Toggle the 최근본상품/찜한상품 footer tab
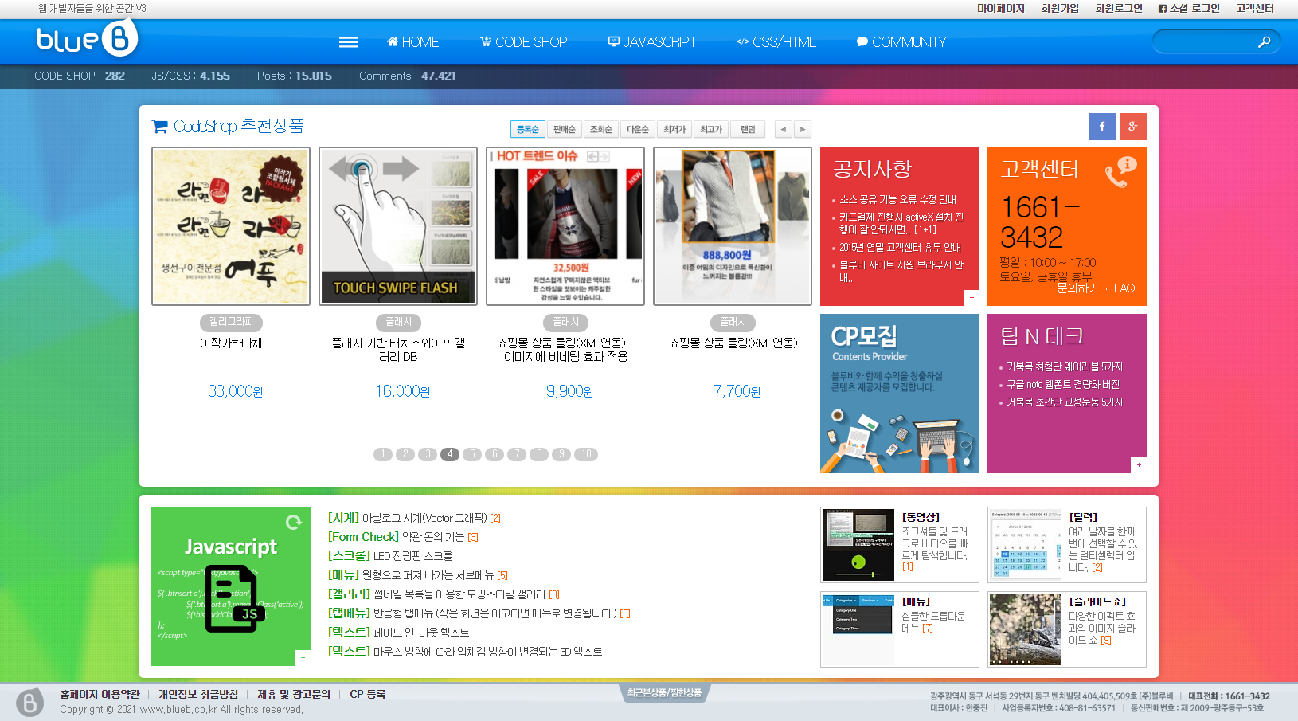 [664, 693]
